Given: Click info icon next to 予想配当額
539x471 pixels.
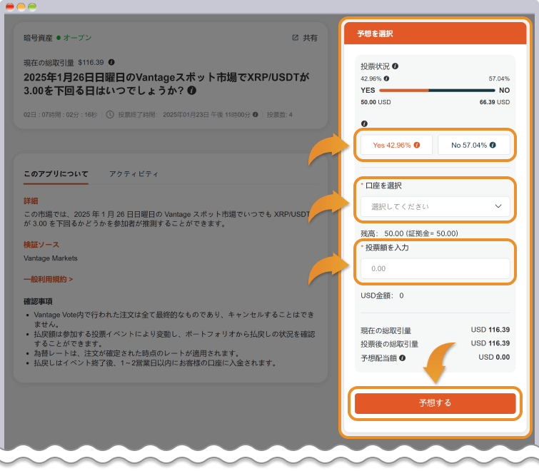Looking at the screenshot, I should (402, 358).
